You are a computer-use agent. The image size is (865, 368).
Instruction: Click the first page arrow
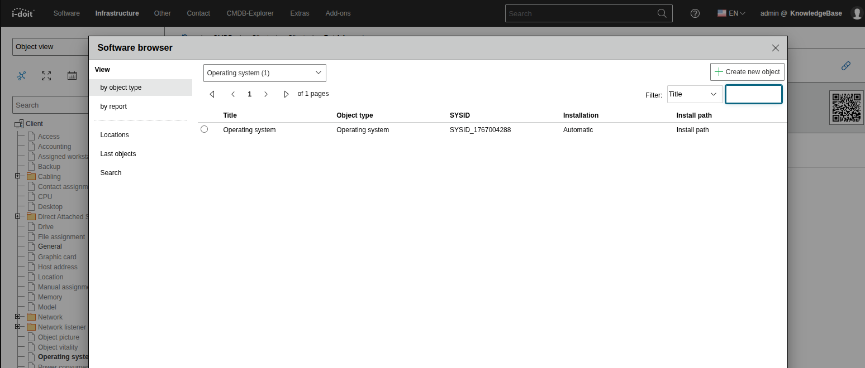212,94
